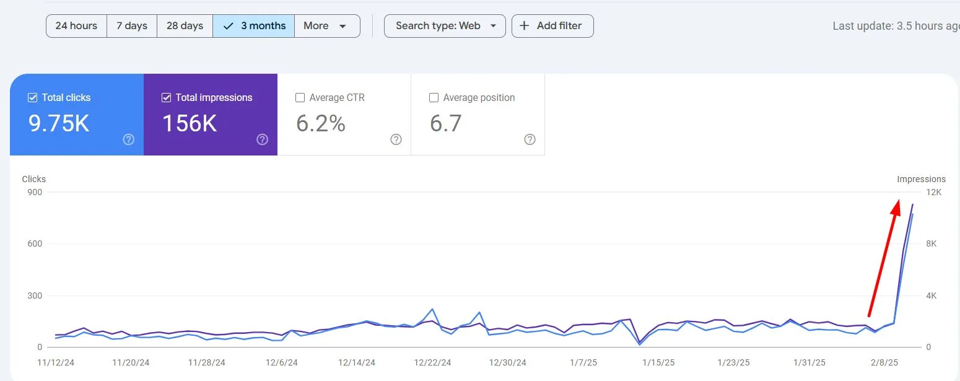960x381 pixels.
Task: Open the help tooltip on Total impressions card
Action: click(262, 139)
